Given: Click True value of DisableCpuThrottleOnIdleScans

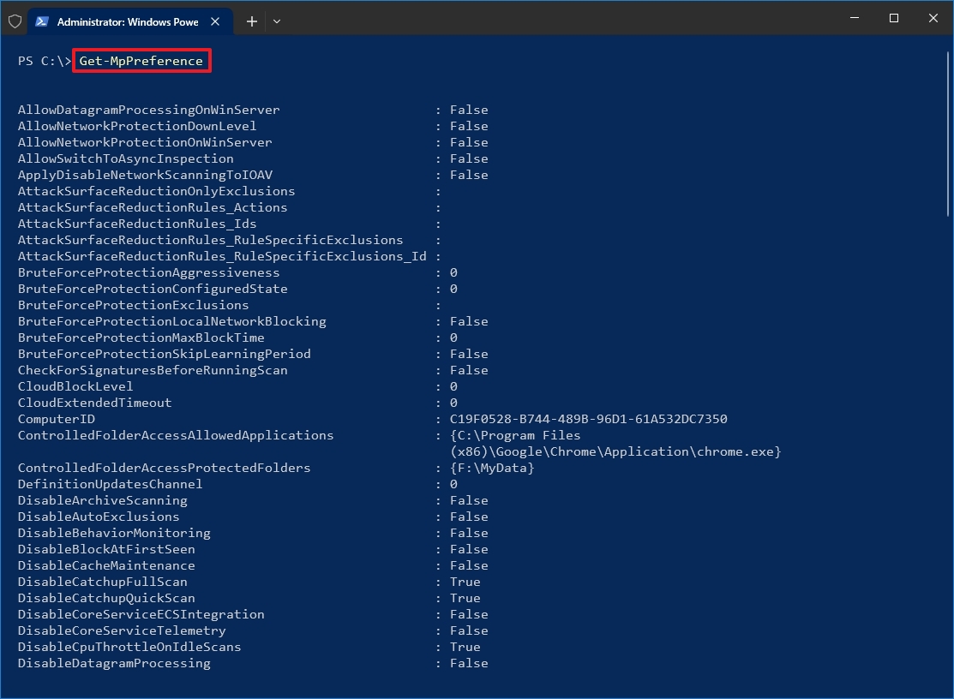Looking at the screenshot, I should [x=465, y=648].
